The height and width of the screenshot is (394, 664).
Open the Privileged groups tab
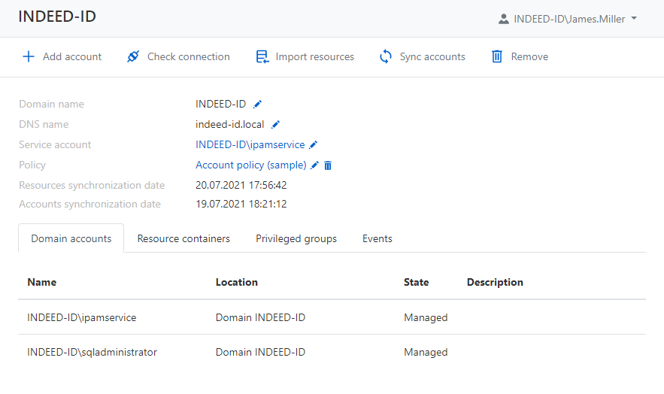pyautogui.click(x=296, y=238)
